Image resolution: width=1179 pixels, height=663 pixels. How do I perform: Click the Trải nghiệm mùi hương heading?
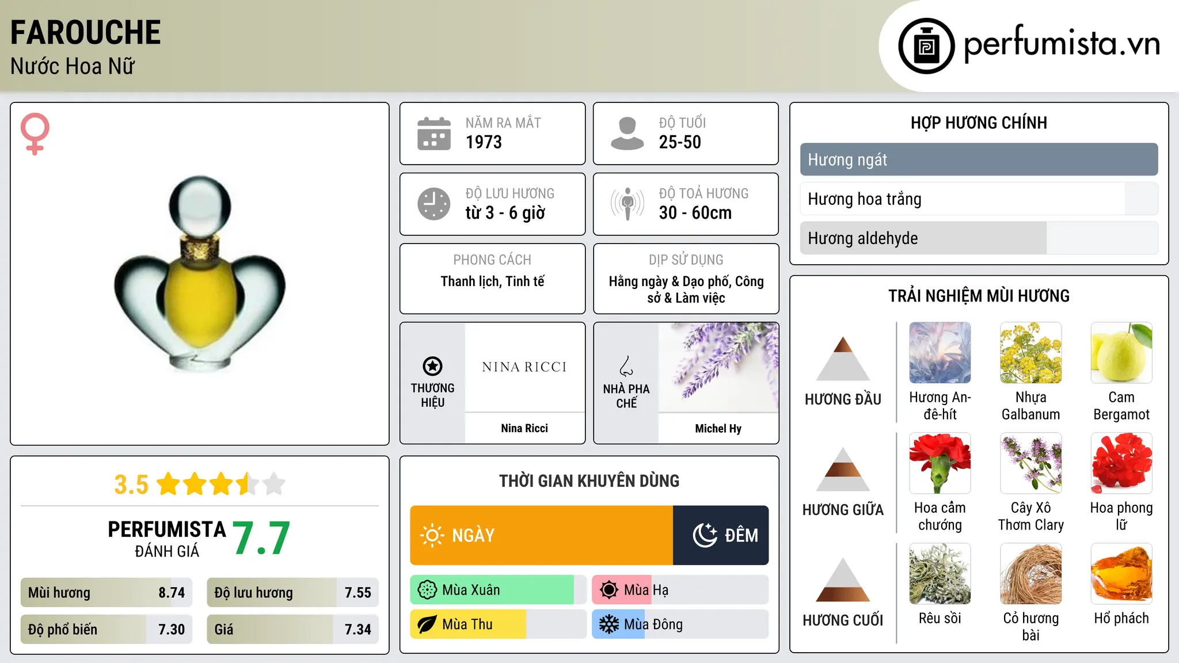[x=979, y=296]
